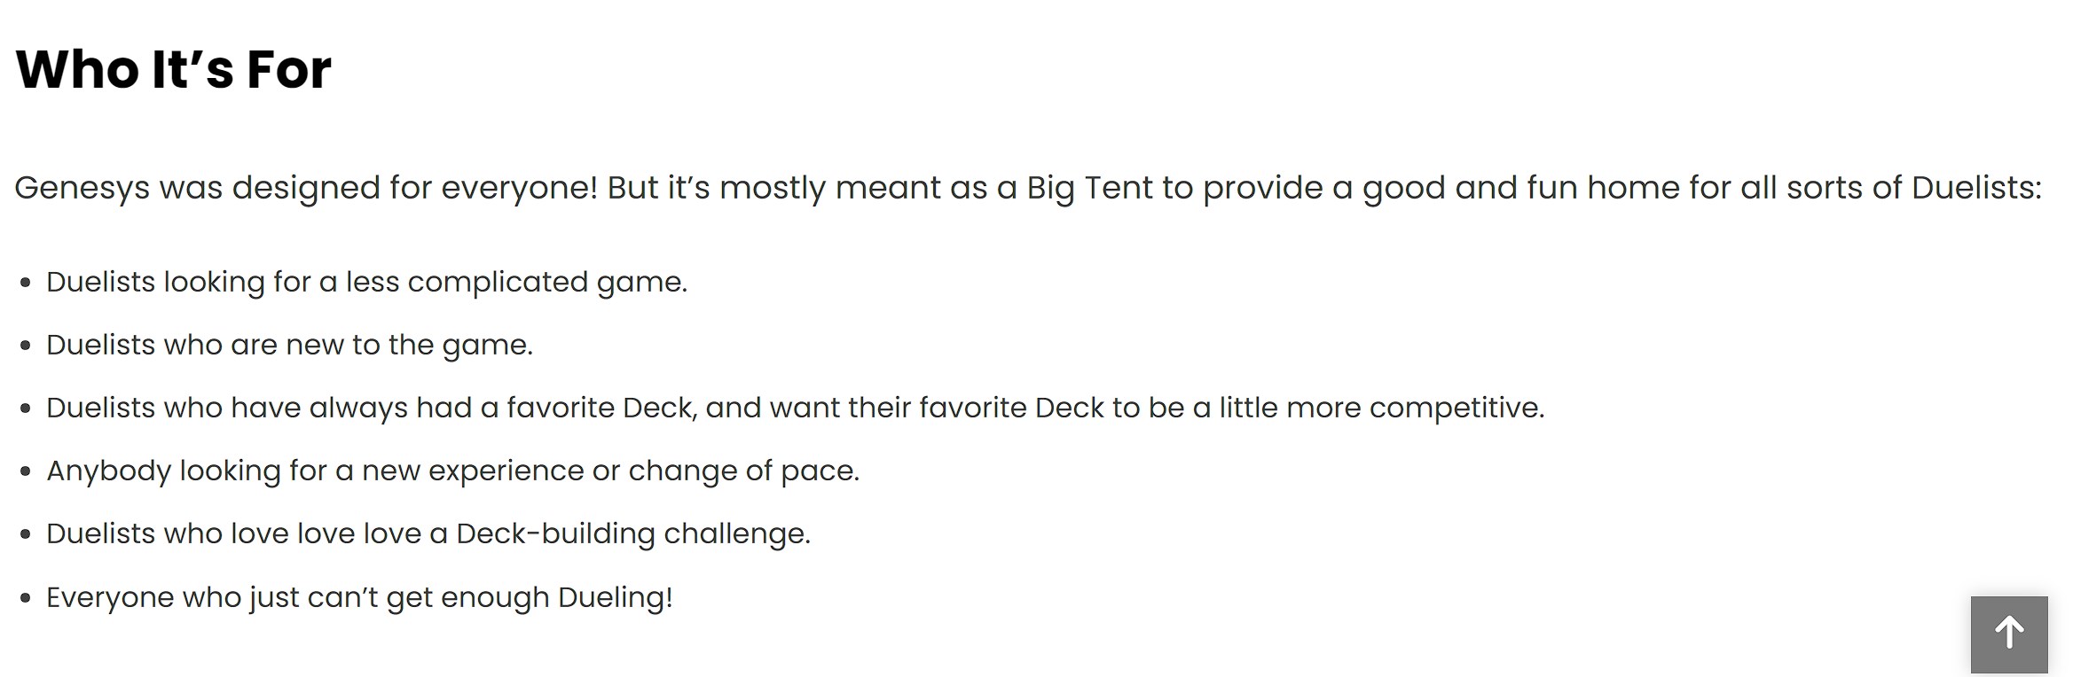Click the word 'competitive.' in the third bullet

coord(1457,408)
